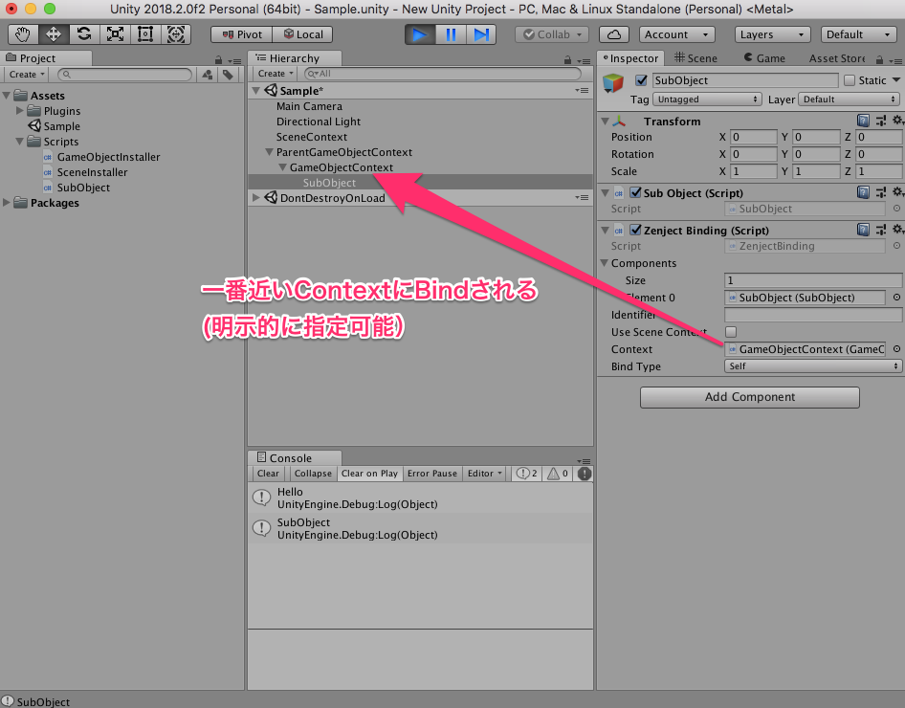905x708 pixels.
Task: Switch to the Asset Store tab
Action: coord(836,58)
